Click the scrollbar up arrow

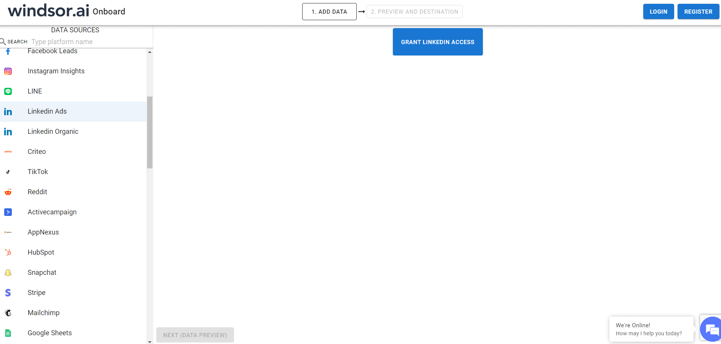click(150, 52)
